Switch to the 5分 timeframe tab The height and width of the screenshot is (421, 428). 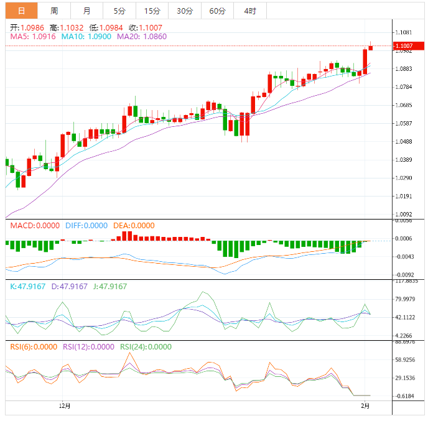tap(119, 11)
